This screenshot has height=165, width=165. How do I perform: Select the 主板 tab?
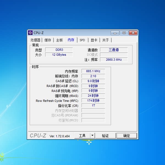[x=59, y=40]
